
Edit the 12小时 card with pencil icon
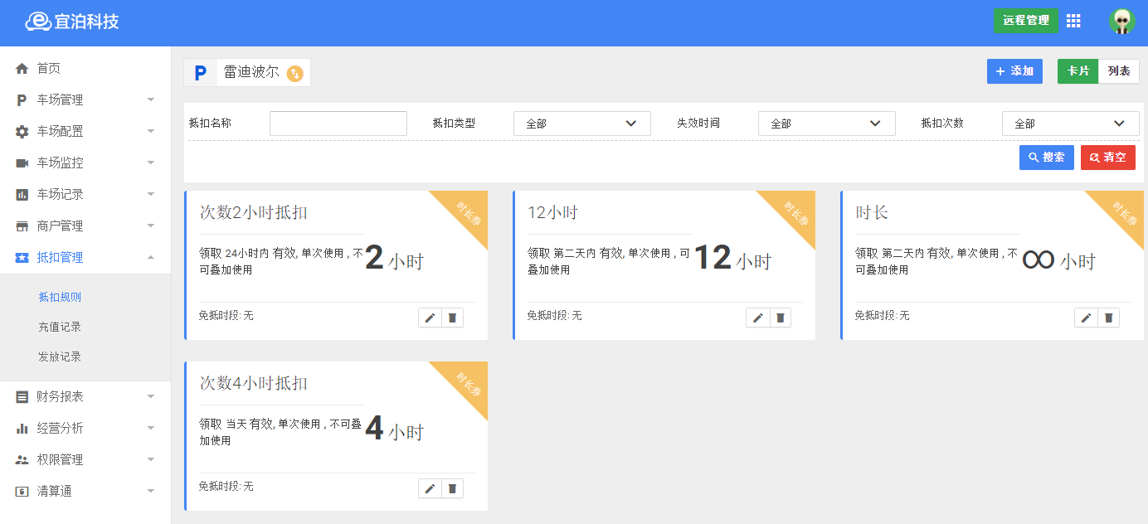tap(757, 318)
